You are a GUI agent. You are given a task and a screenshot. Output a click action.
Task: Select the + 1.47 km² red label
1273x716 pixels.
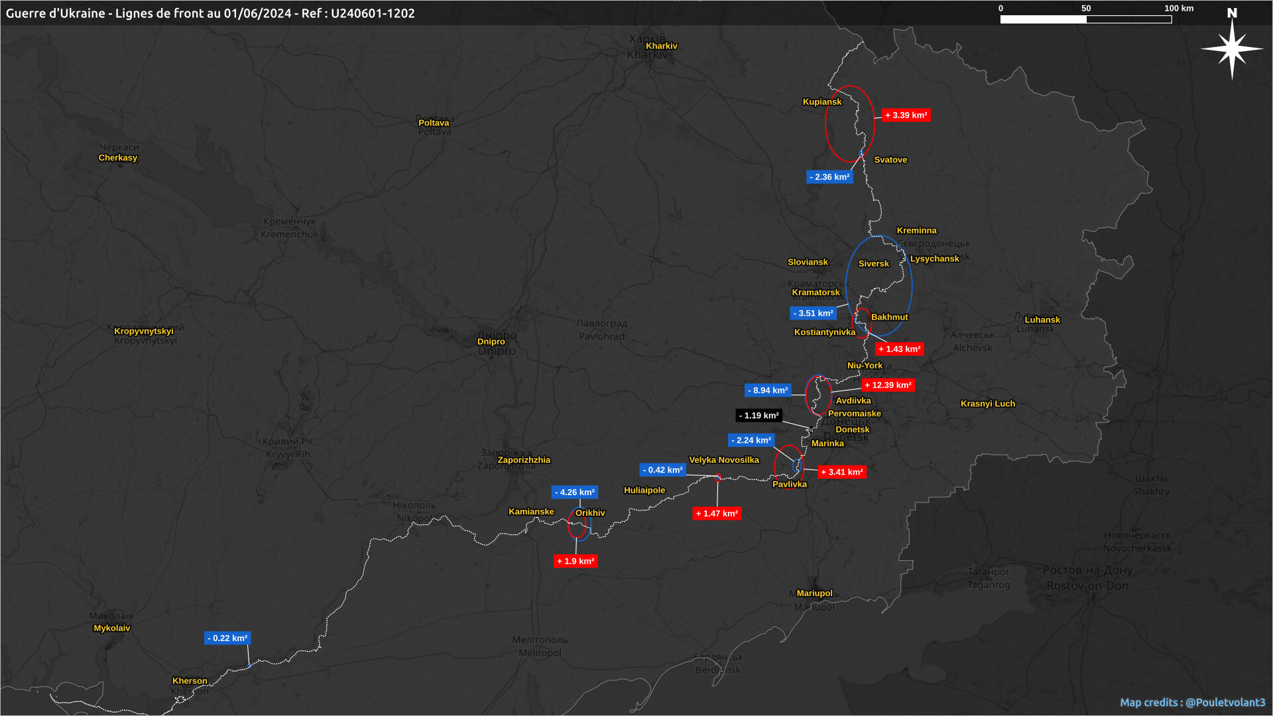(x=717, y=514)
